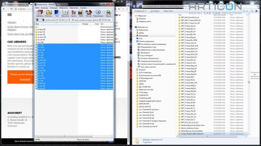Open the Команды menu in WinRAR
Screen dimensions: 261x146
click(x=44, y=8)
